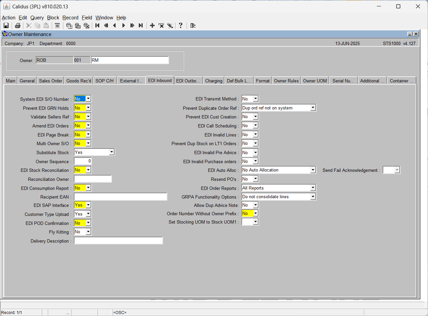Open the Record menu
Viewport: 428px width, 316px height.
[x=70, y=18]
